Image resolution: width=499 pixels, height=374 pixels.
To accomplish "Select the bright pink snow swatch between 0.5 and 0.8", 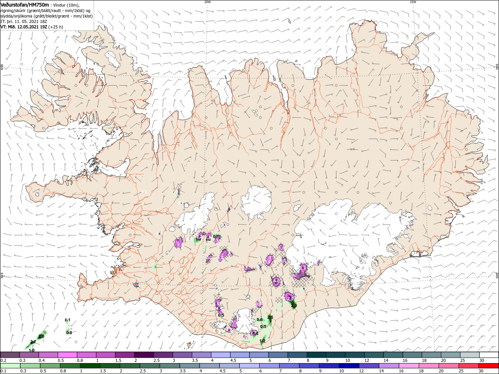I will [67, 355].
